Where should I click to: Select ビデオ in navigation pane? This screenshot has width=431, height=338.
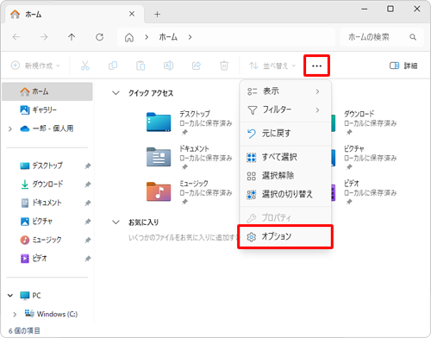(x=47, y=259)
